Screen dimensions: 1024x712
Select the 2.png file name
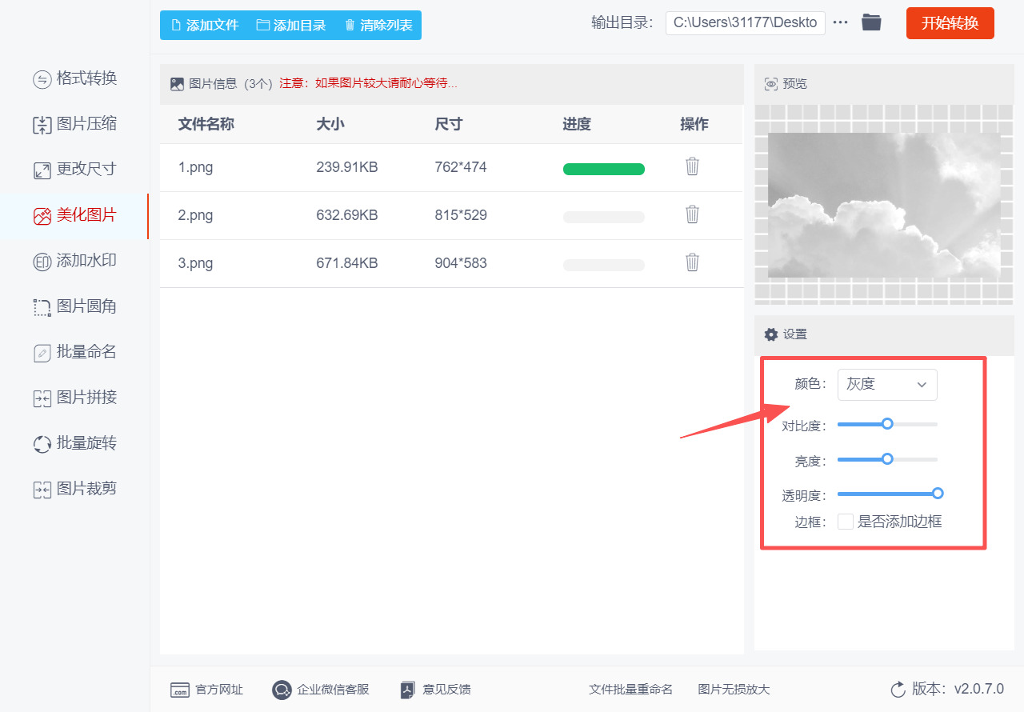click(195, 215)
